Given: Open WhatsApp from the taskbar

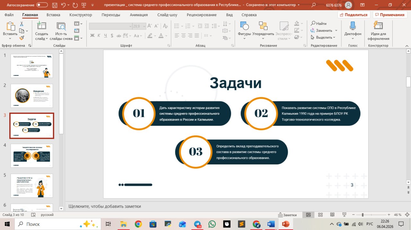Looking at the screenshot, I should [212, 224].
